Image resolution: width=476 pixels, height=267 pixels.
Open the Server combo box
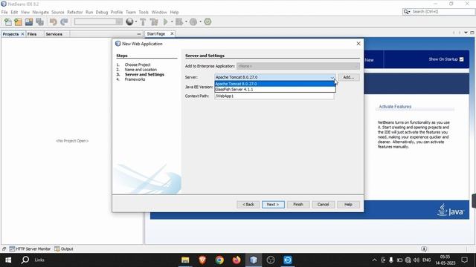coord(274,77)
